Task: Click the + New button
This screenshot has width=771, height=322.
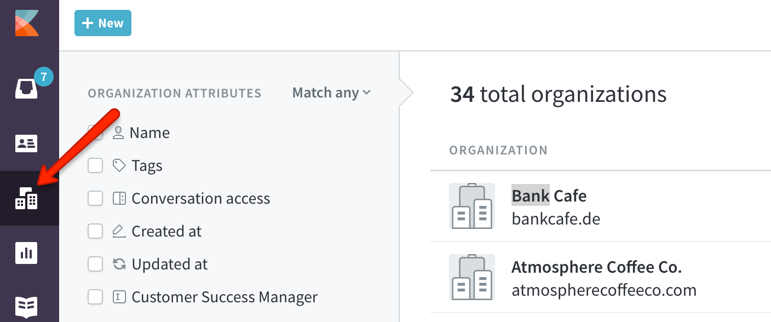Action: tap(103, 24)
